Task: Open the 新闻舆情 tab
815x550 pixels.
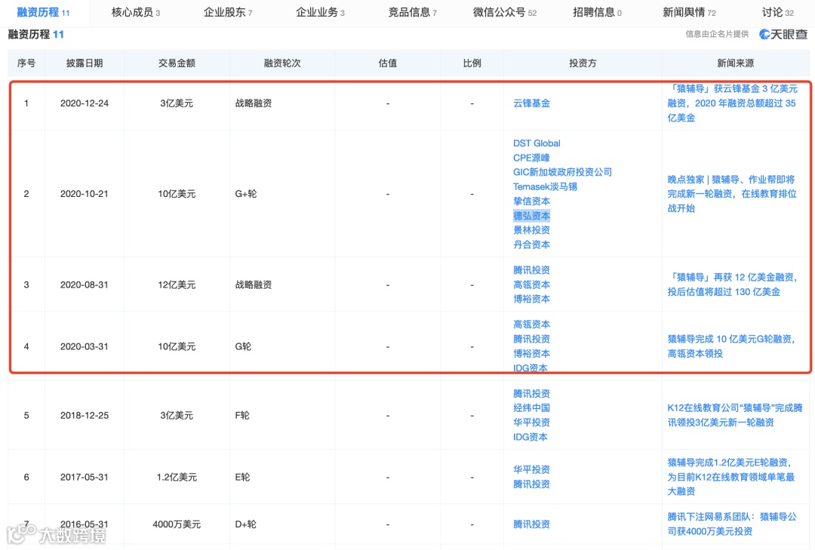Action: (689, 12)
